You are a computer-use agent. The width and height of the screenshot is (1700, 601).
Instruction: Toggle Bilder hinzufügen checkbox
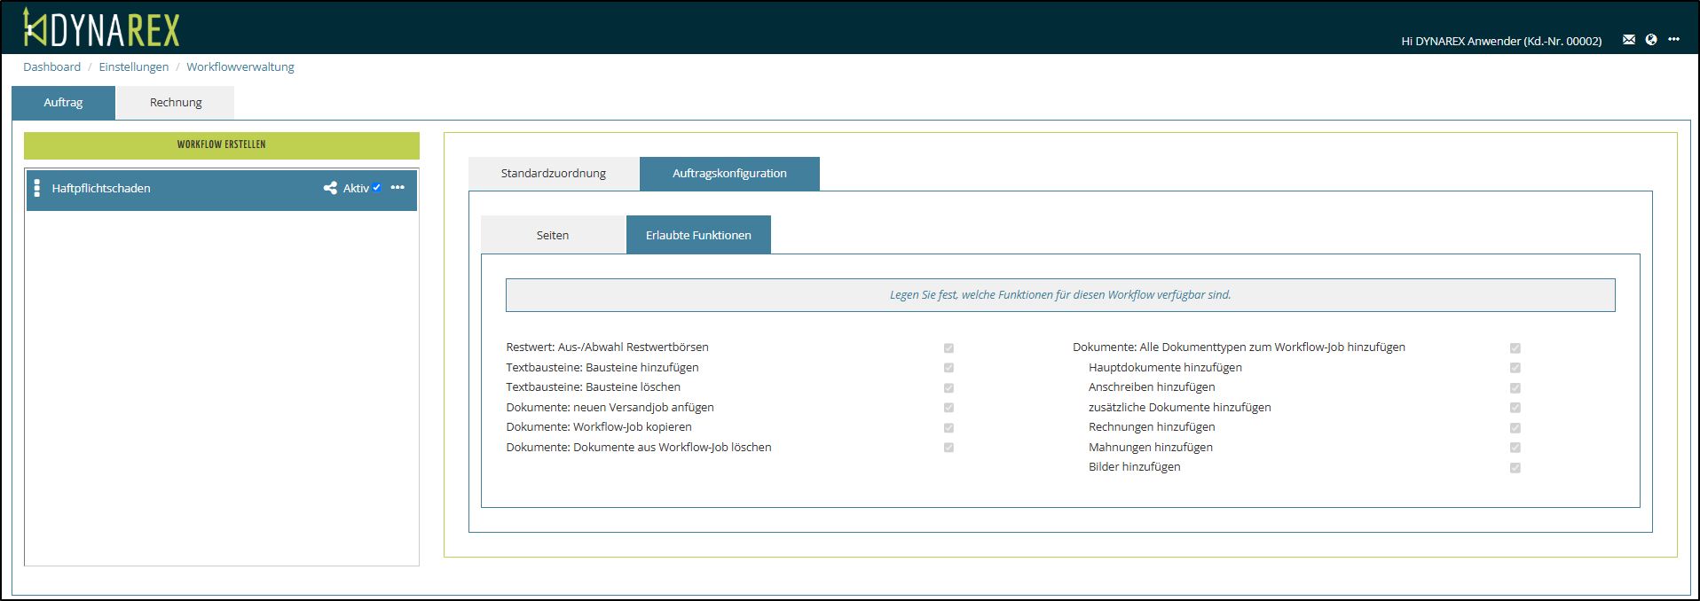(1515, 468)
